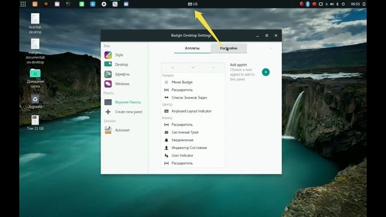Select User Indicator applet row
386x217 pixels.
(193, 156)
